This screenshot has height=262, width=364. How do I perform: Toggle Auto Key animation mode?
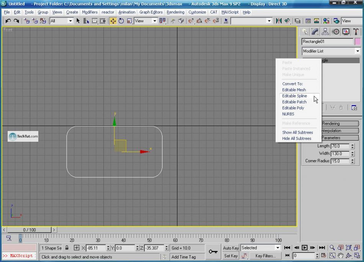click(231, 248)
